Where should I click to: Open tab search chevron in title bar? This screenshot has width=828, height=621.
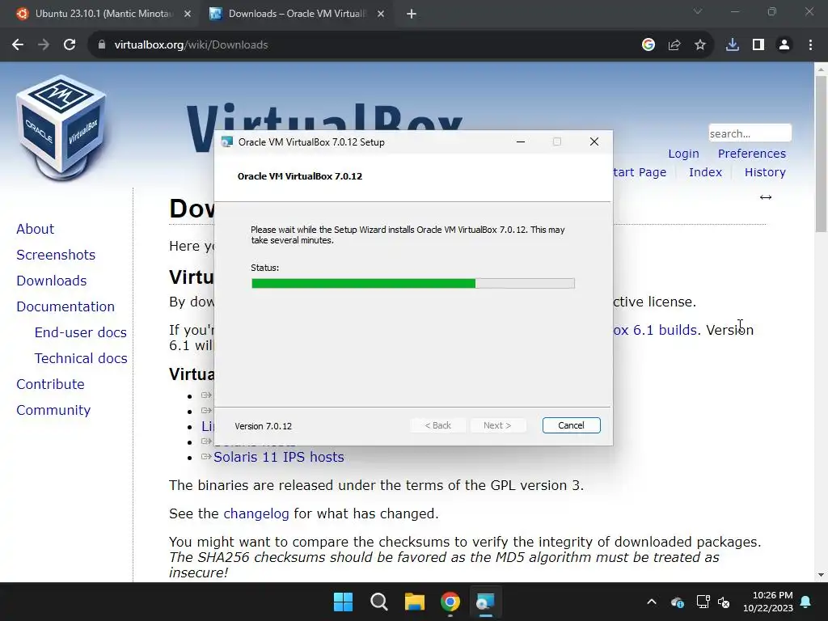click(x=698, y=11)
